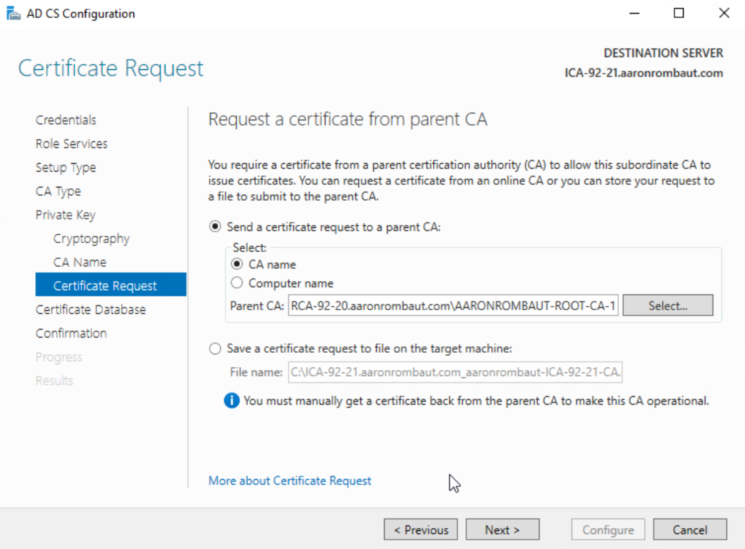Screen dimensions: 745x549
Task: Open Certificate Database step
Action: click(90, 309)
